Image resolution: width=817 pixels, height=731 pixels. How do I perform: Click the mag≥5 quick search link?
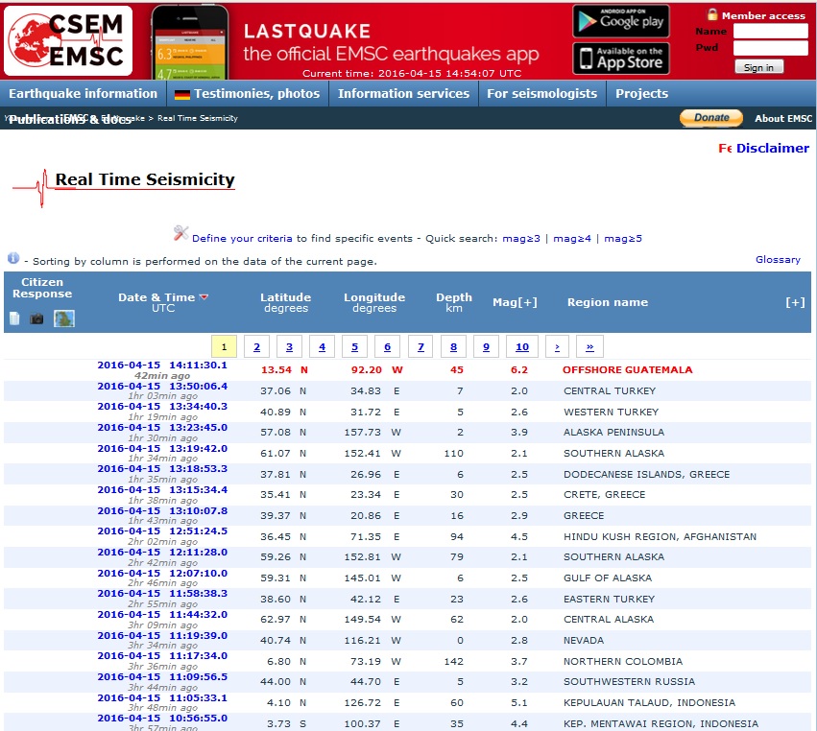622,238
